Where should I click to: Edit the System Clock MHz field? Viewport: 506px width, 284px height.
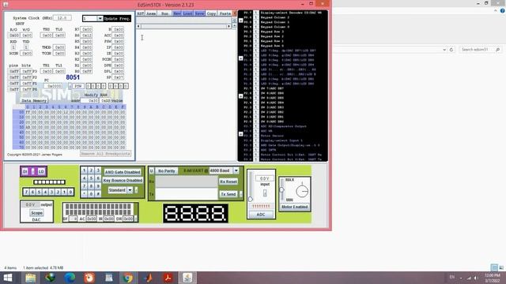(x=62, y=18)
